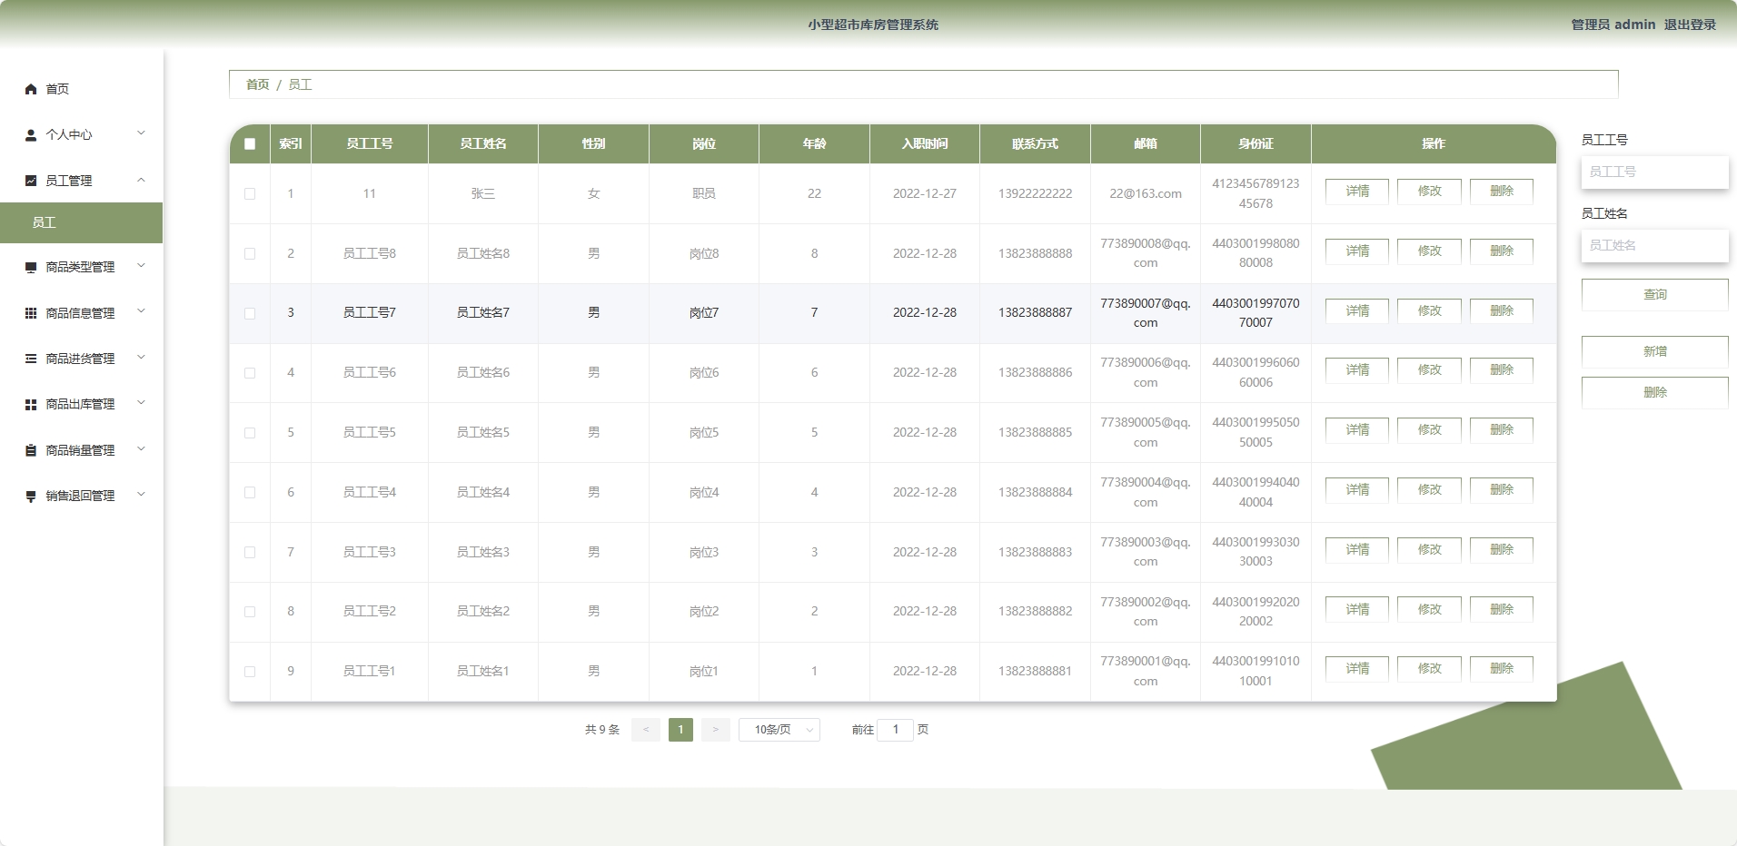Click the 销售退回管理 icon
The image size is (1737, 846).
pyautogui.click(x=31, y=496)
